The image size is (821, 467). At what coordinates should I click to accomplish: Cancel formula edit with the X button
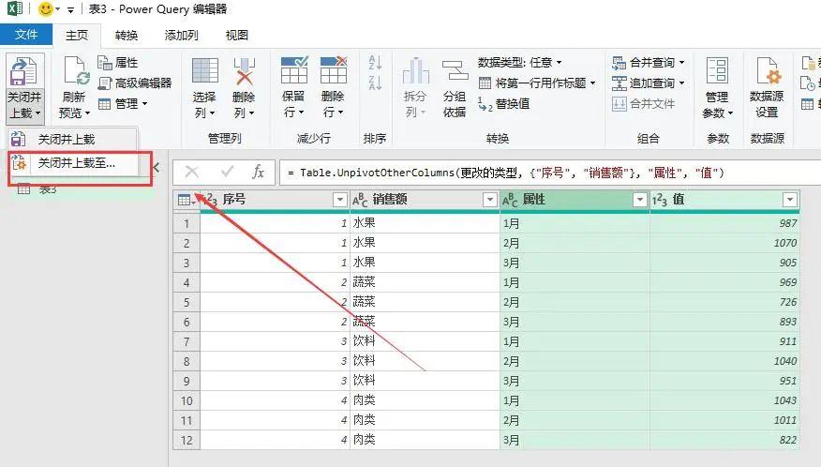click(x=192, y=173)
